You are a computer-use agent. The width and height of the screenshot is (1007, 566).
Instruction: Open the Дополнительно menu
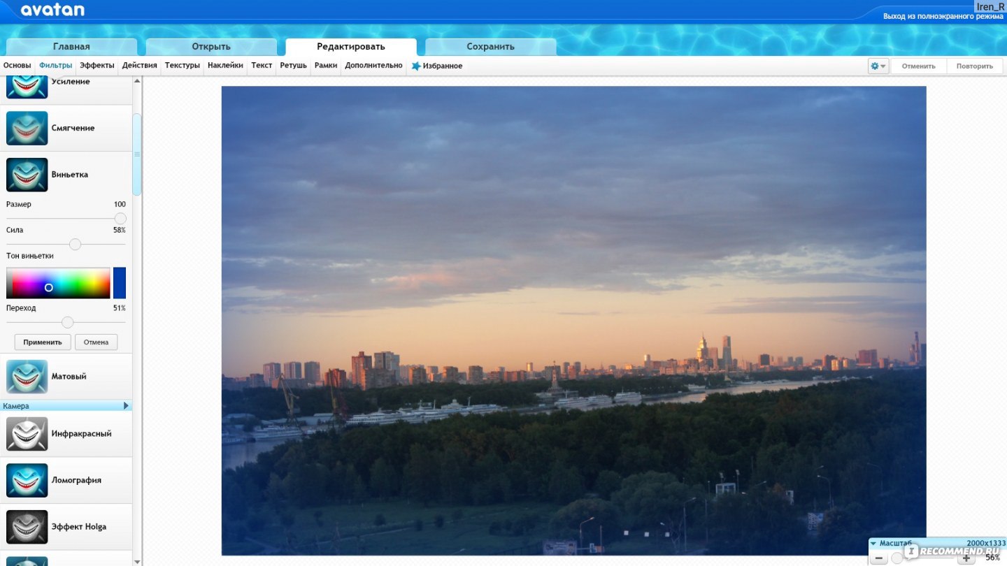pyautogui.click(x=373, y=66)
